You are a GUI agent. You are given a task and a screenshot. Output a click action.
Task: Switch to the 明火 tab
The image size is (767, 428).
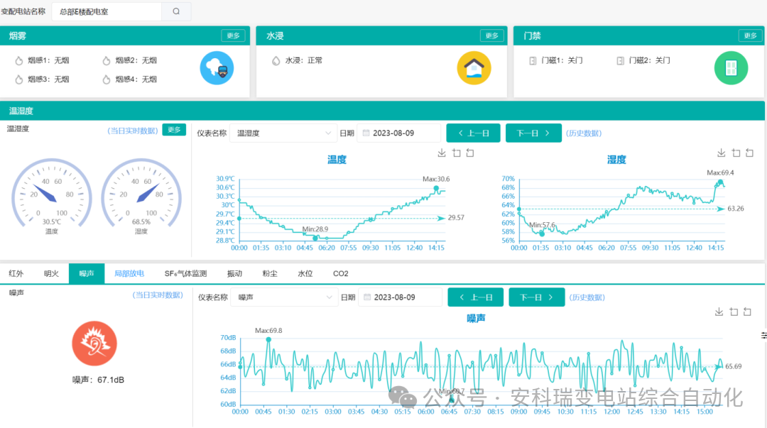pyautogui.click(x=51, y=273)
